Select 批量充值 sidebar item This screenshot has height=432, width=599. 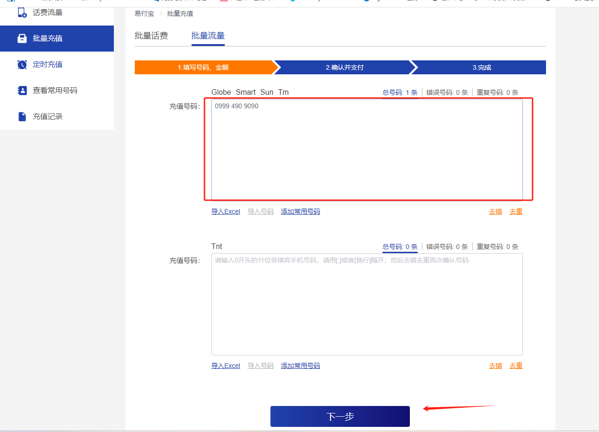coord(57,39)
